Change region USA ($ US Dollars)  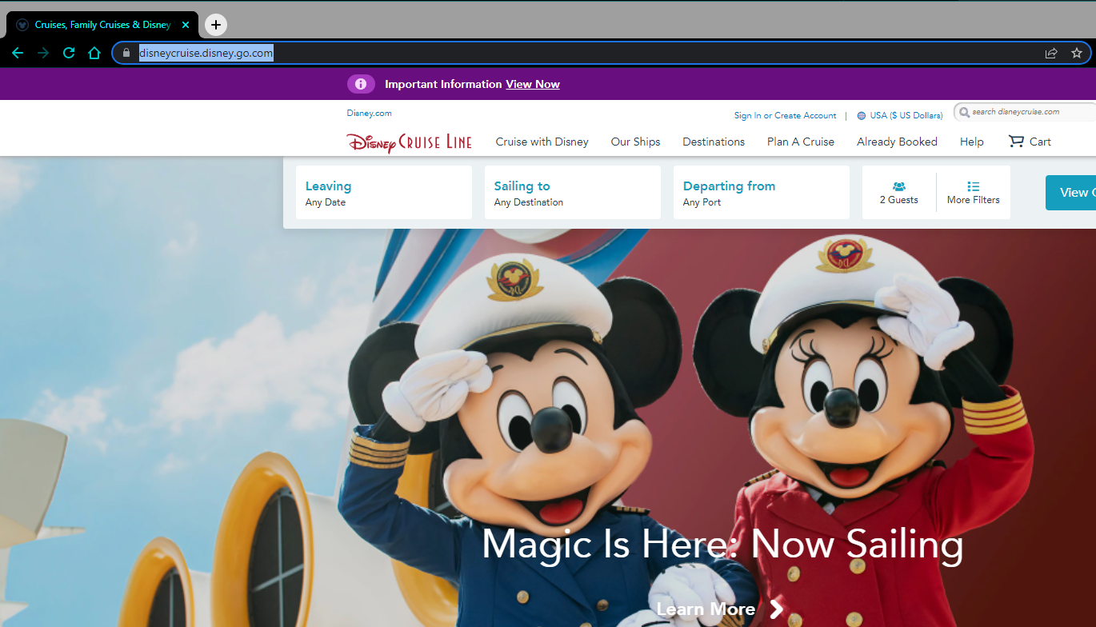click(906, 115)
